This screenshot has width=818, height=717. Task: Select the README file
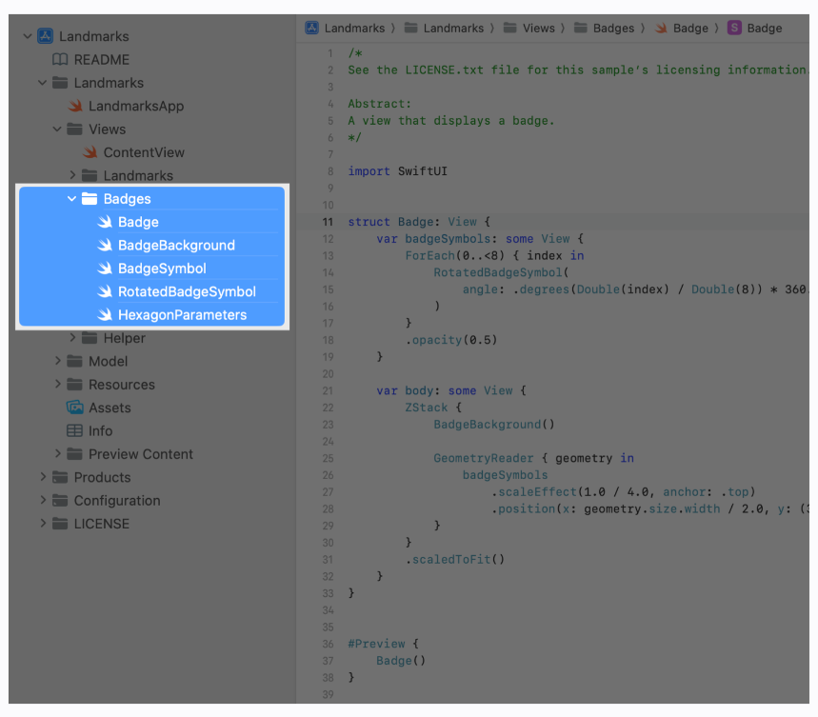tap(102, 59)
